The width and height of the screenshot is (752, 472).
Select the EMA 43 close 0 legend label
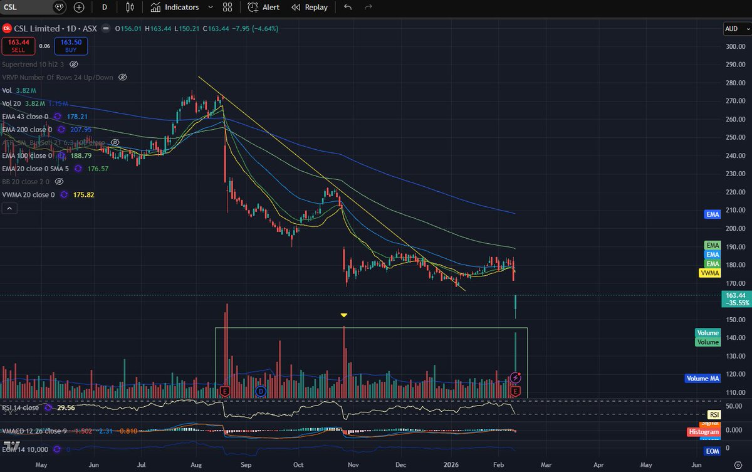click(26, 117)
